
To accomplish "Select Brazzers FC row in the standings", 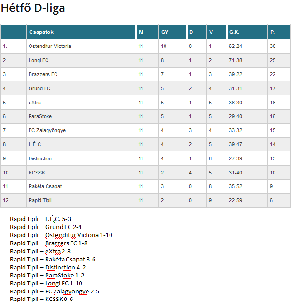I will click(43, 75).
